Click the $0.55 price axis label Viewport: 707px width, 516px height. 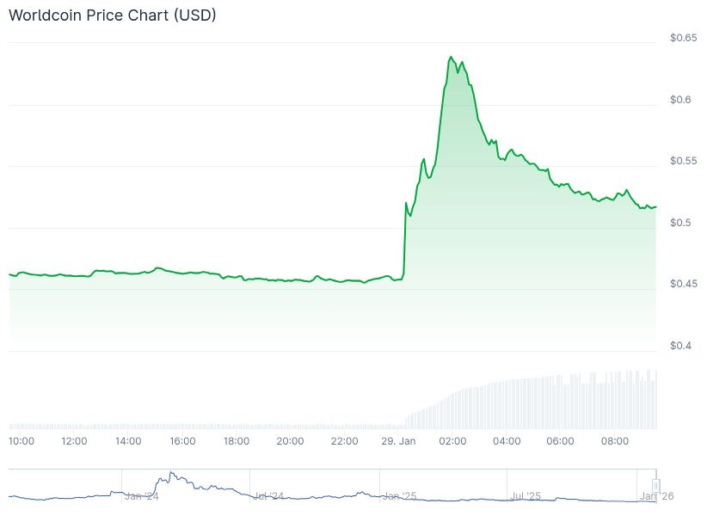[x=684, y=161]
